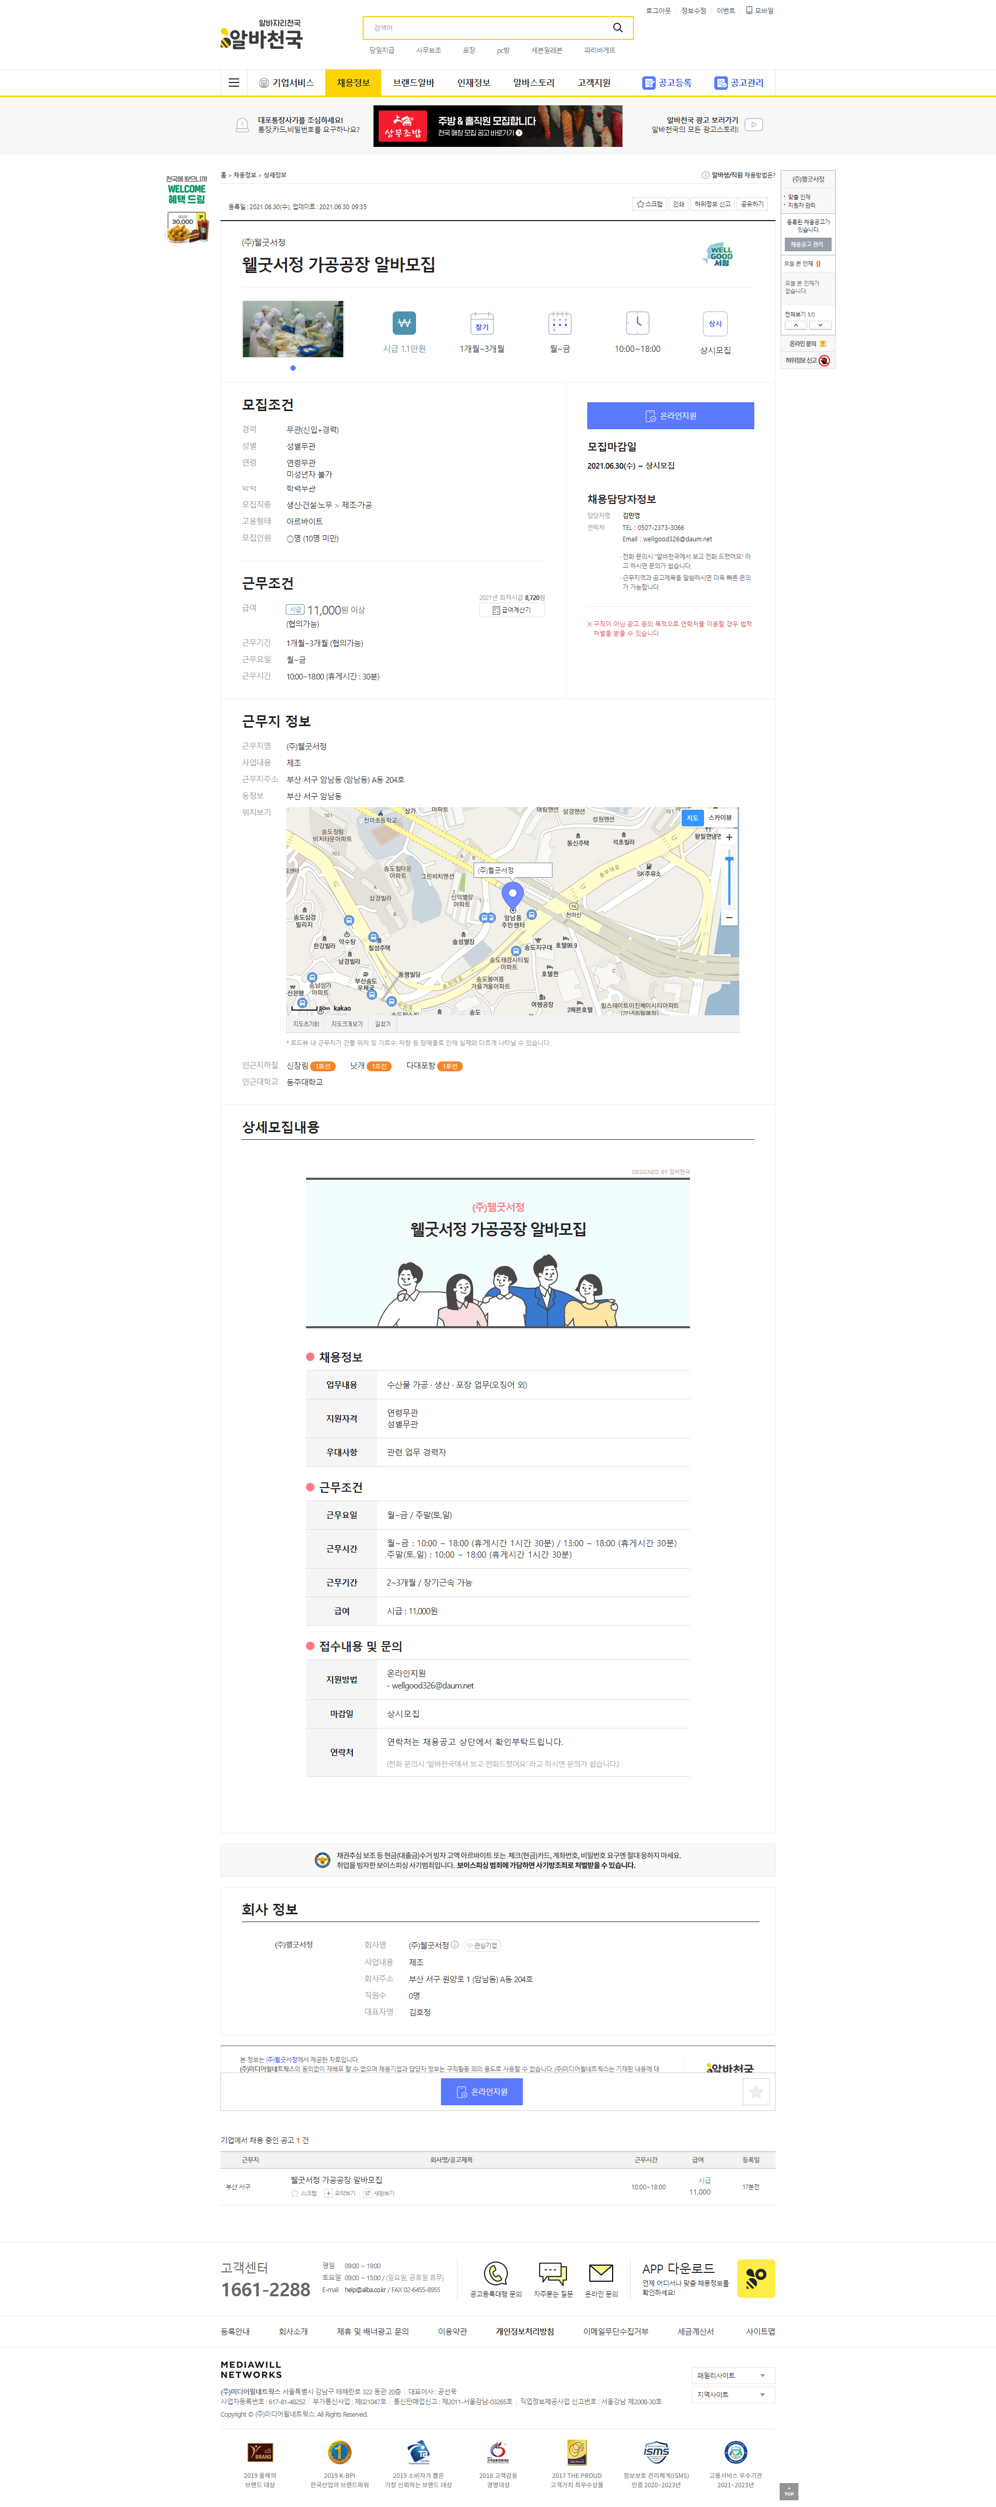The width and height of the screenshot is (996, 2507).
Task: Switch map to 스카이뷰 mode
Action: pyautogui.click(x=720, y=818)
